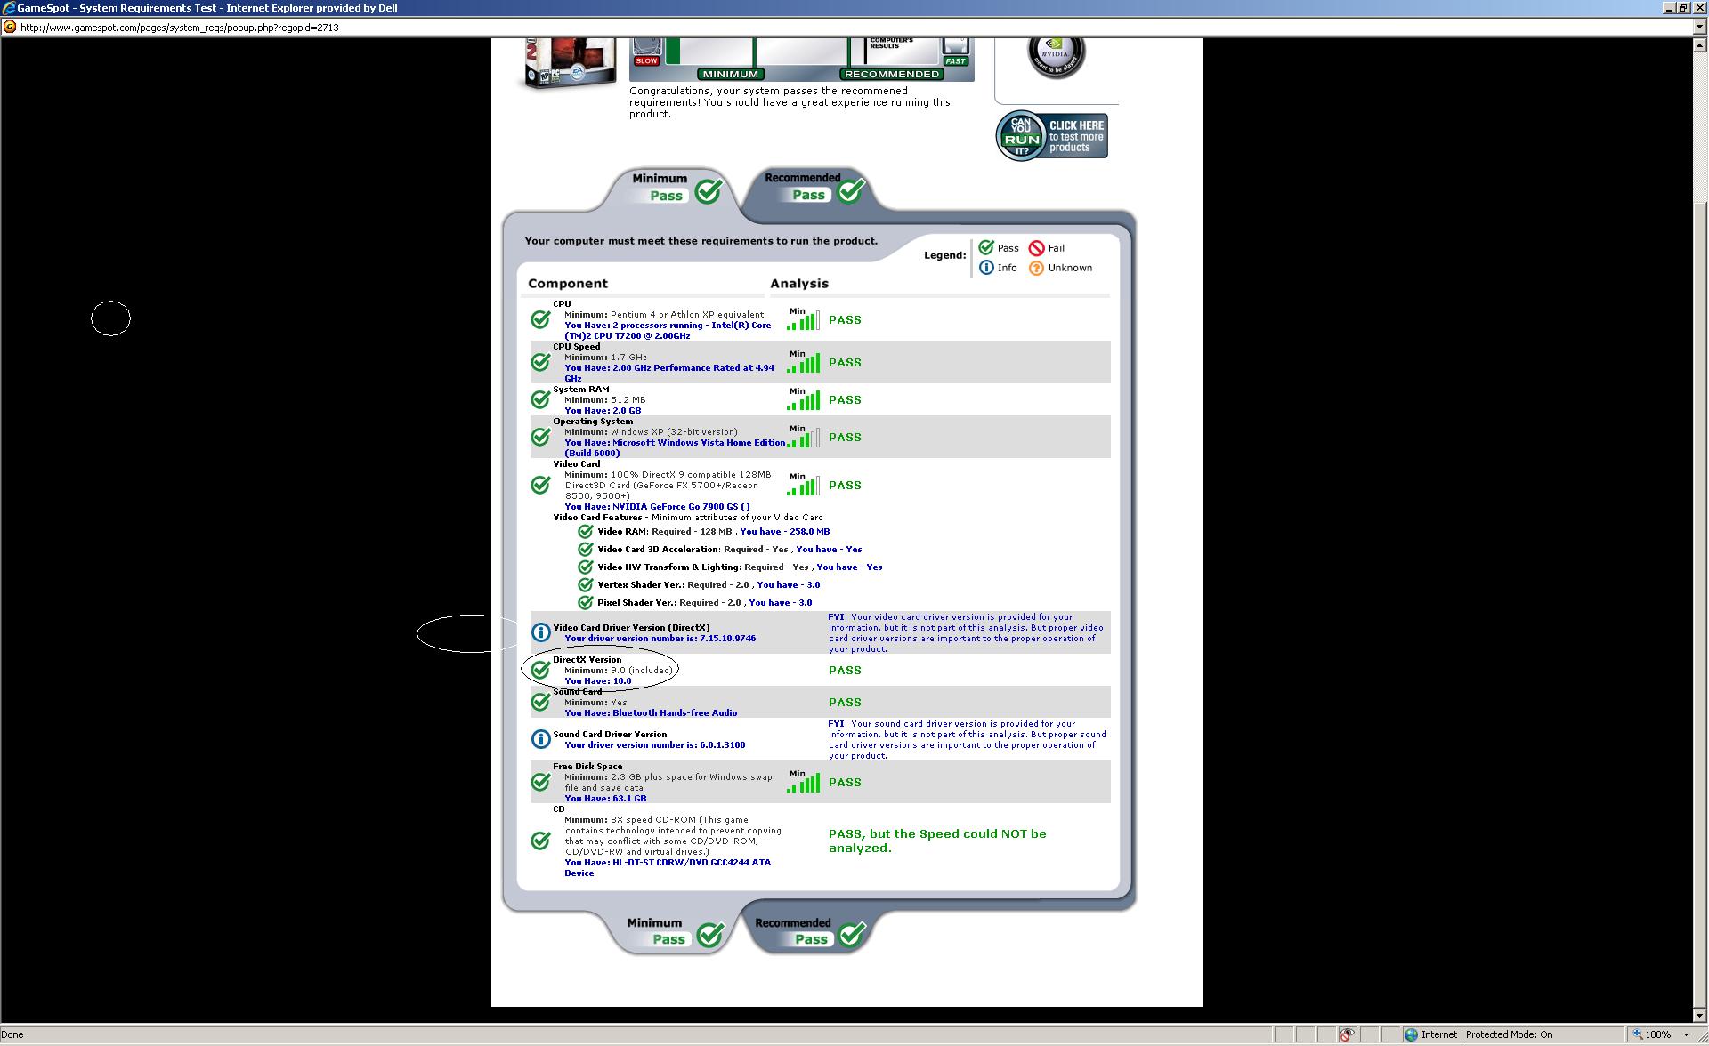Screen dimensions: 1709x1046
Task: Click the Sound Card row checkmark icon
Action: pyautogui.click(x=540, y=702)
